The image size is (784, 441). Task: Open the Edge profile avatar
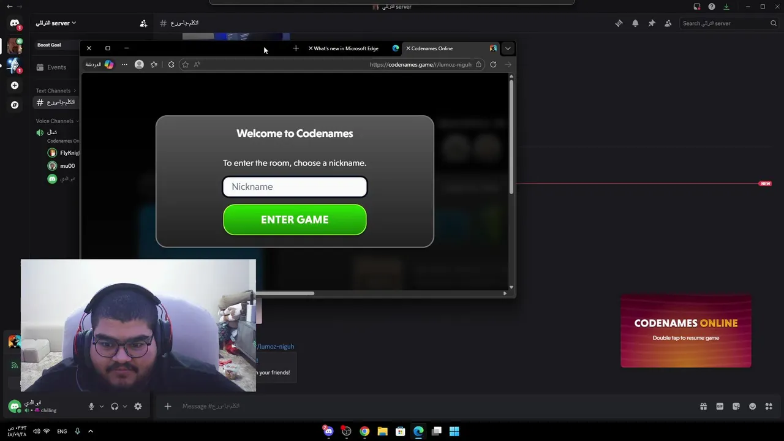pos(139,64)
